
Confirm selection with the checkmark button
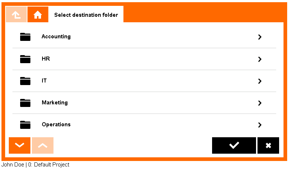[234, 145]
